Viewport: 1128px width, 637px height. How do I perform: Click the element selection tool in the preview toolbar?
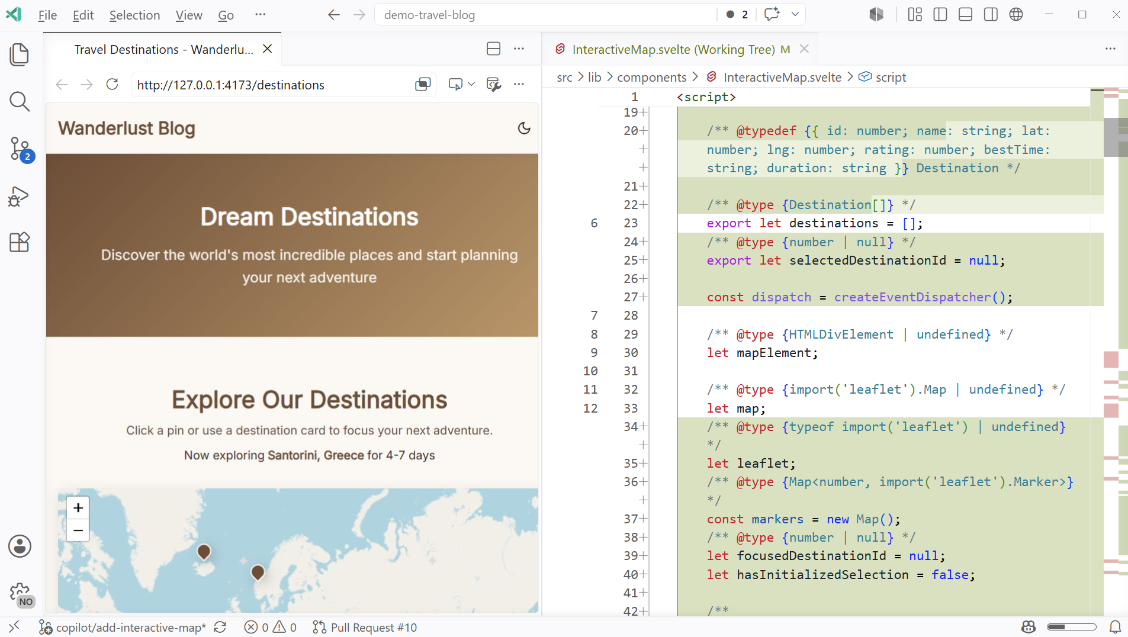[455, 85]
